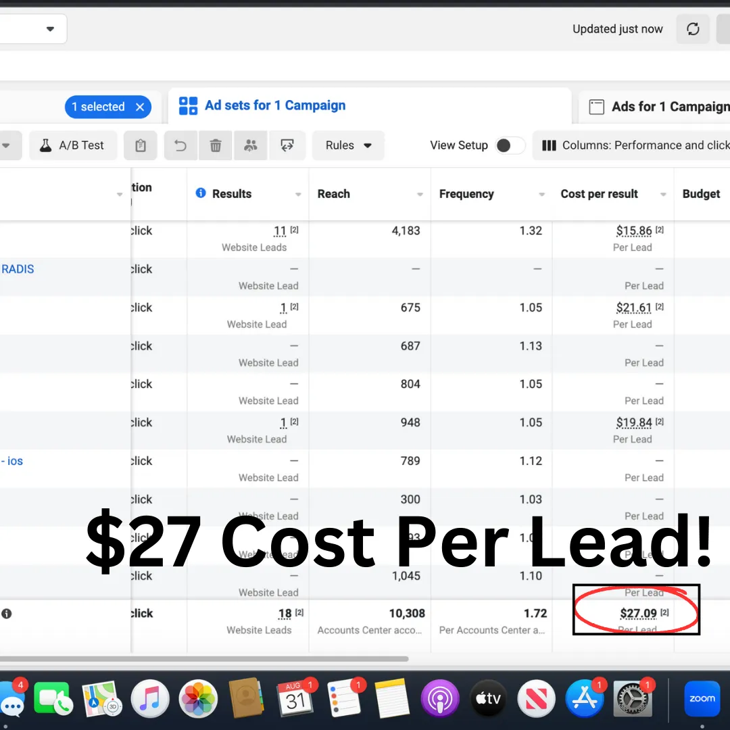The image size is (730, 730).
Task: Open Calendar from the dock
Action: (x=295, y=699)
